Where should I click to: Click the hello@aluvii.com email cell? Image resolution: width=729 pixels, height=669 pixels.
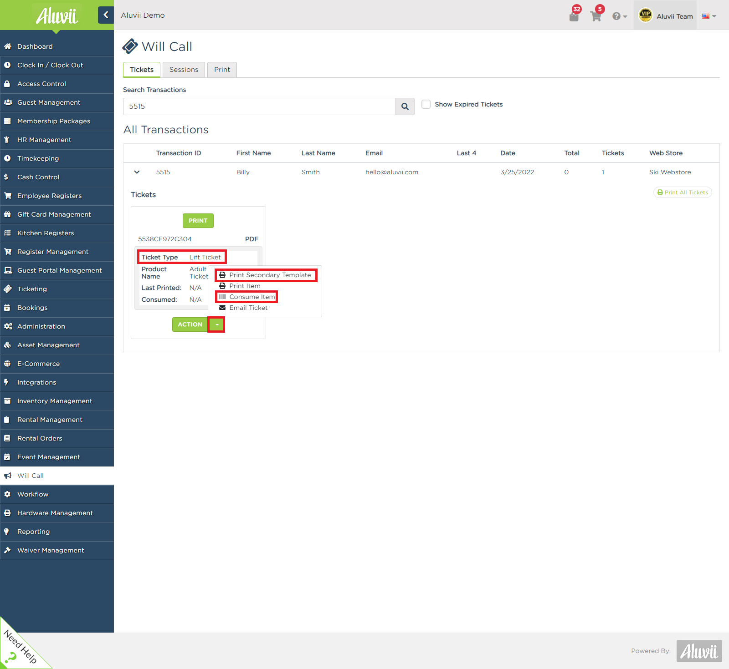click(x=392, y=172)
